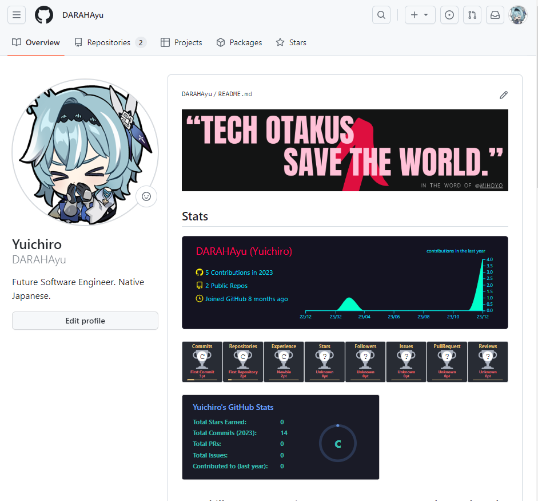Open the Issues icon in the top bar
Screen dimensions: 538x501
point(449,15)
